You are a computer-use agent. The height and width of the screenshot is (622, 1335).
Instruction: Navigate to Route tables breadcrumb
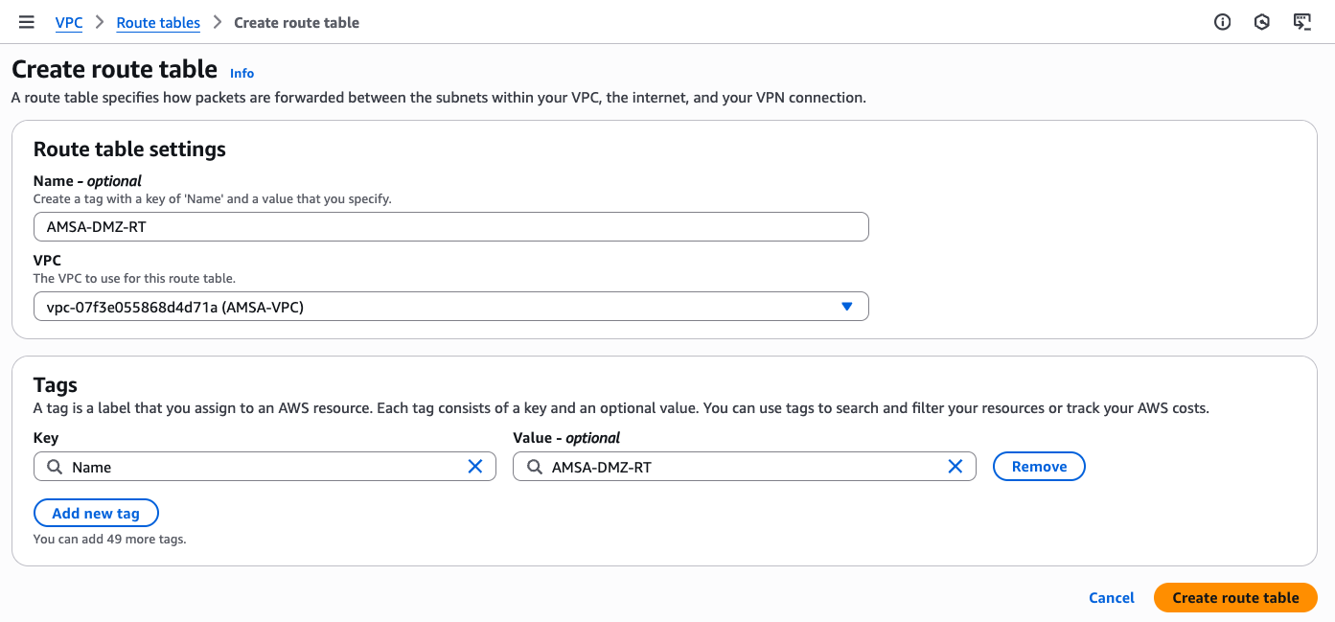158,22
